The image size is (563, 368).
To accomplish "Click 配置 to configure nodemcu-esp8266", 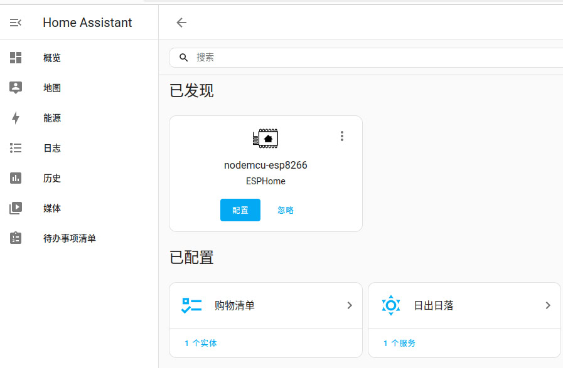I will pos(240,210).
